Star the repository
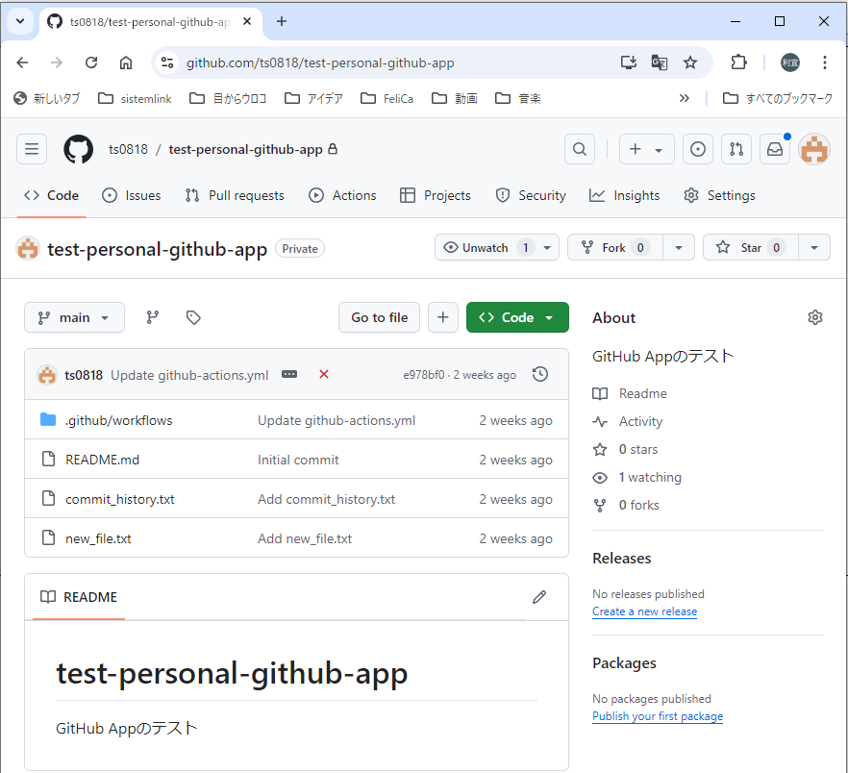 coord(751,248)
